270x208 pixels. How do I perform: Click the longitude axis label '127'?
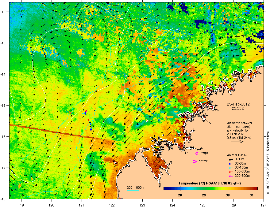(x=264, y=205)
